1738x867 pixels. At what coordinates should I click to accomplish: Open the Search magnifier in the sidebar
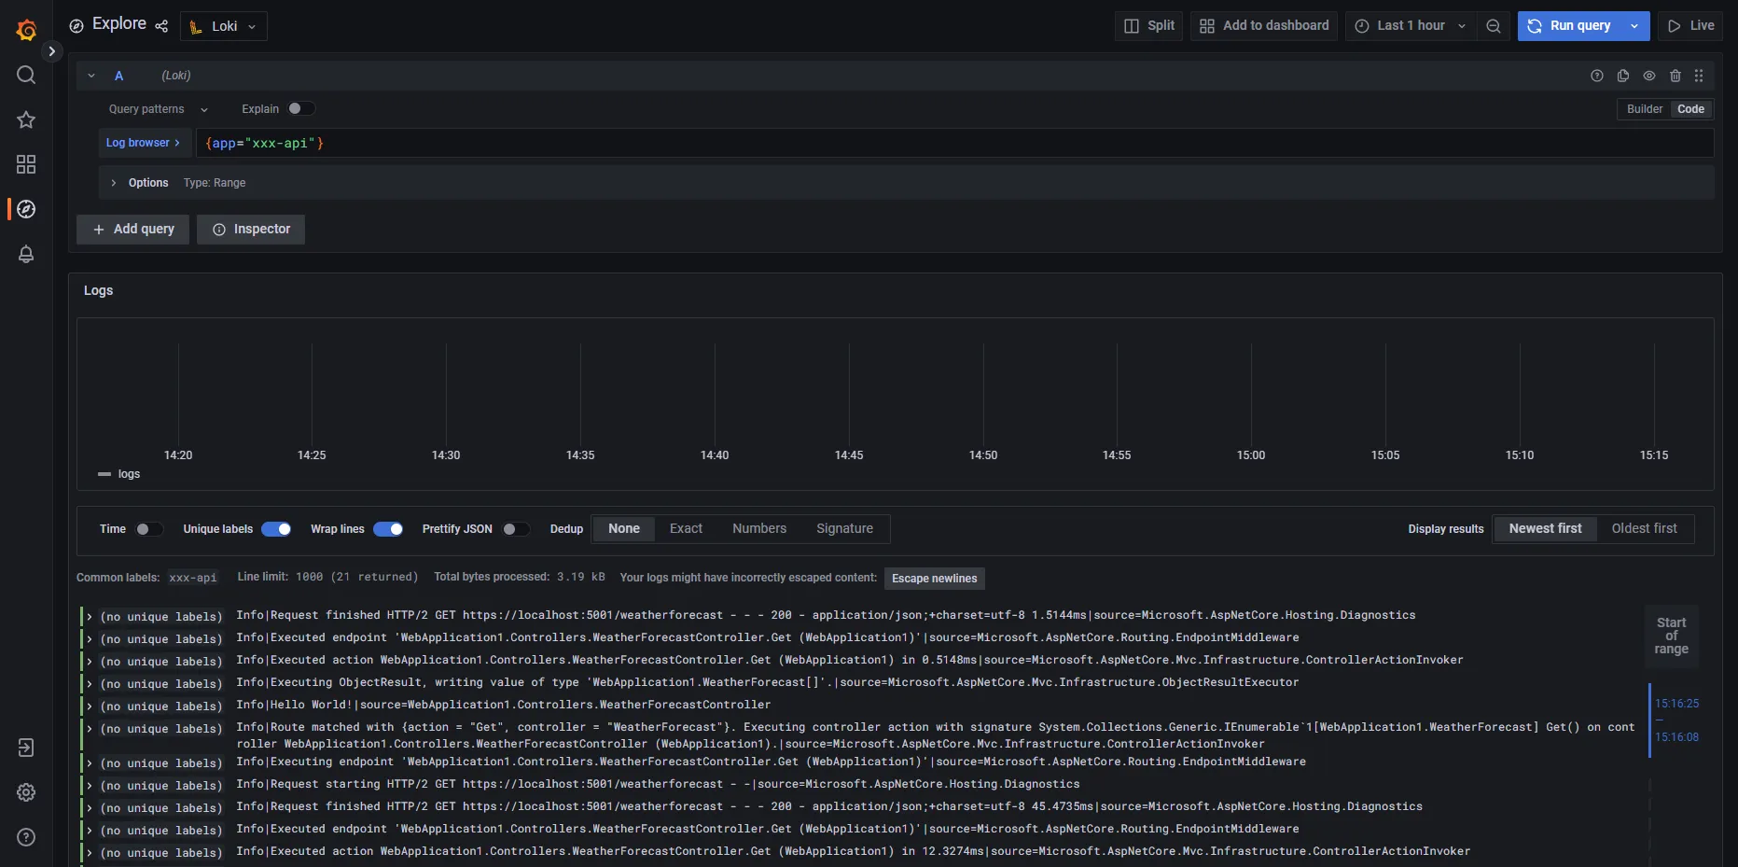point(26,75)
